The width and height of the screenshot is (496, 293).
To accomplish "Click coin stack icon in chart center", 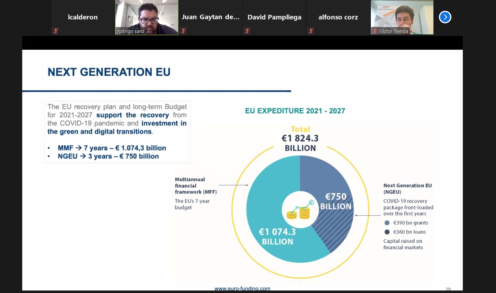I will click(300, 210).
